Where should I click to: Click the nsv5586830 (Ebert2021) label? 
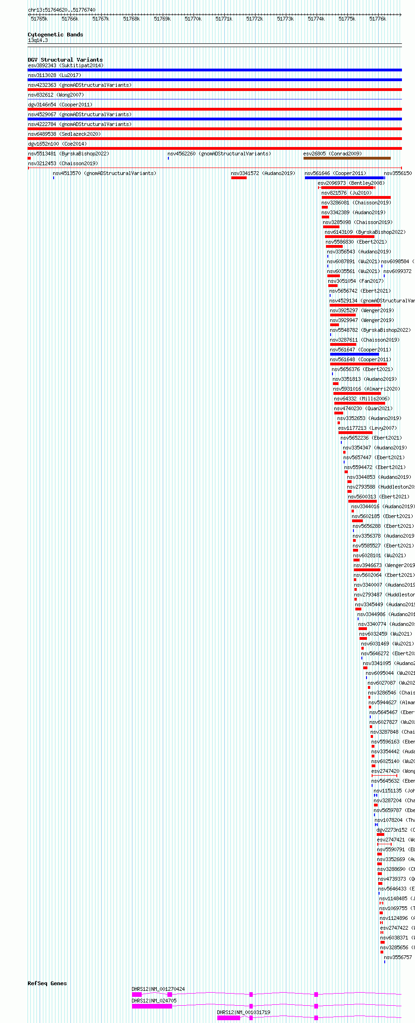(357, 242)
